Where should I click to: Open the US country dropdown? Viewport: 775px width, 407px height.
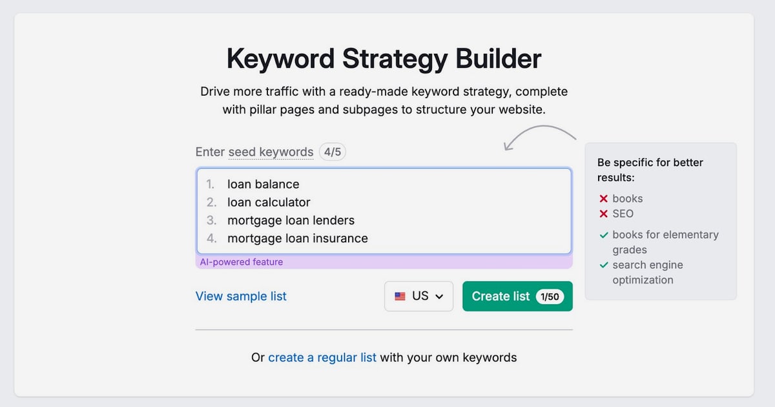click(419, 297)
